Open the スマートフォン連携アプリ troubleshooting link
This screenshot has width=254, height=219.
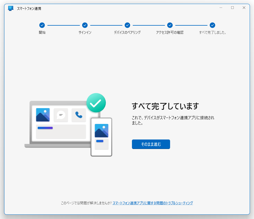pos(153,203)
